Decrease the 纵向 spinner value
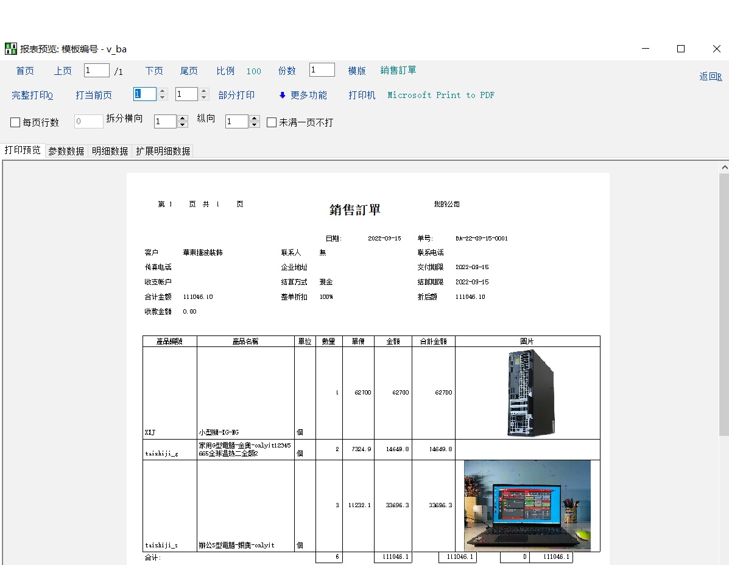Screen dimensions: 729x565 coord(255,125)
